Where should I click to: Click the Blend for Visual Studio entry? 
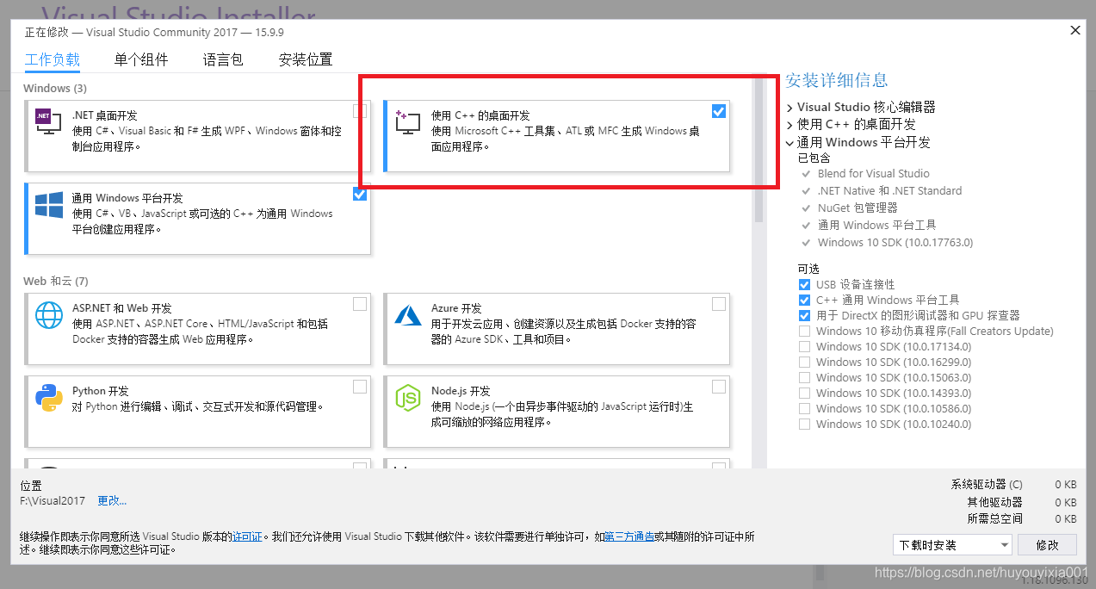tap(874, 173)
